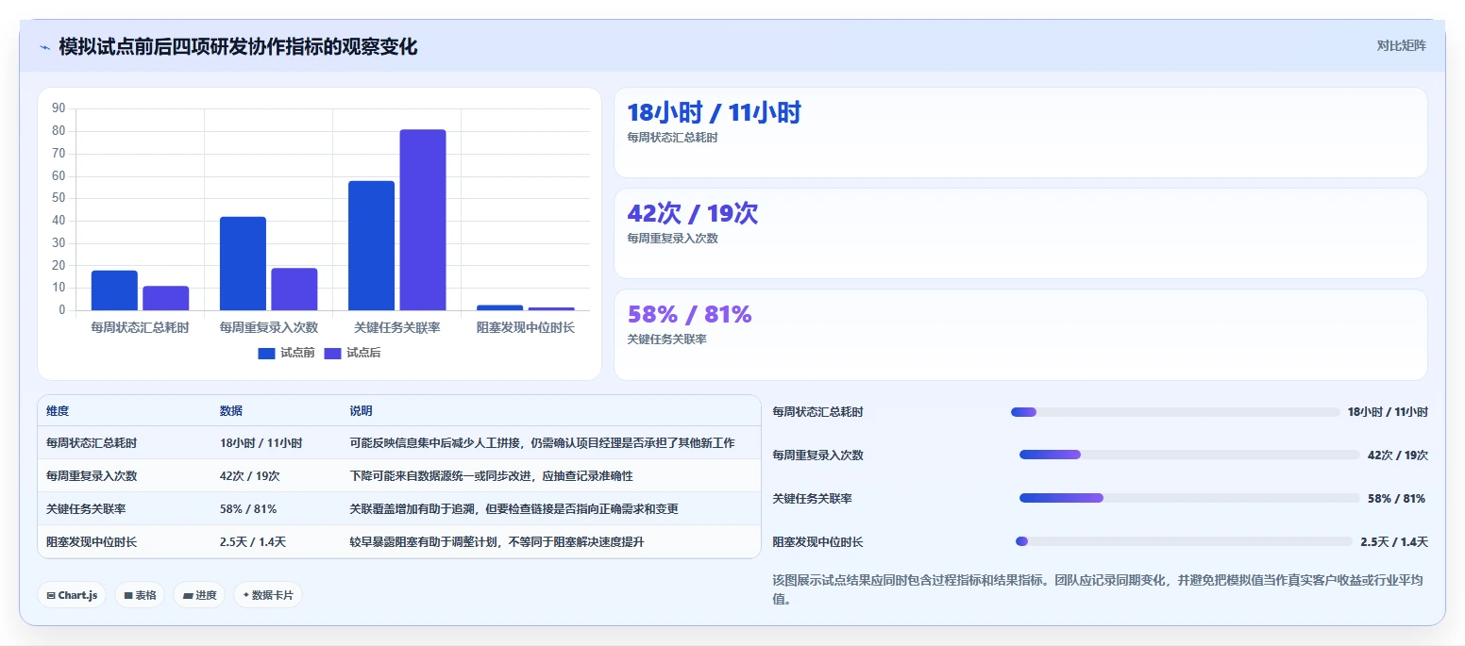Click the 阻塞发现中位时长 axis label
The height and width of the screenshot is (646, 1465).
526,327
